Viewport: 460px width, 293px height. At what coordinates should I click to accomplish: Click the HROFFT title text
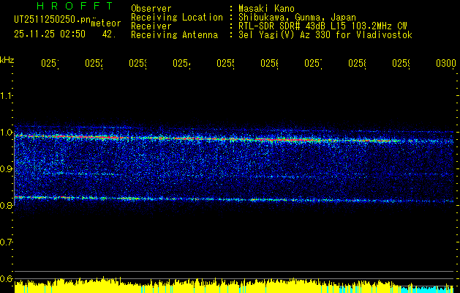point(75,6)
